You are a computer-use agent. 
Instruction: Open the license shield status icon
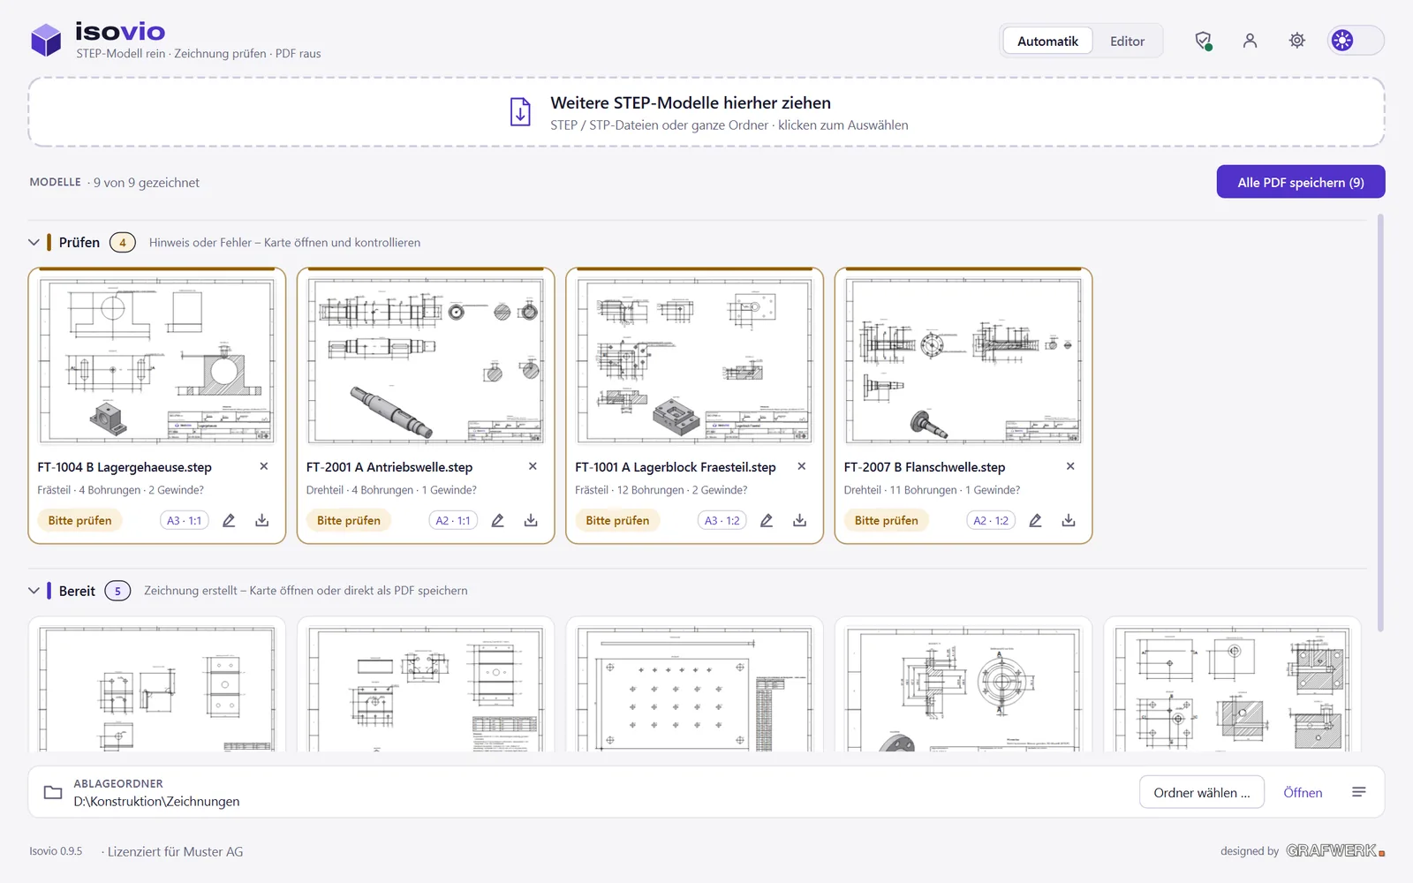pyautogui.click(x=1203, y=41)
